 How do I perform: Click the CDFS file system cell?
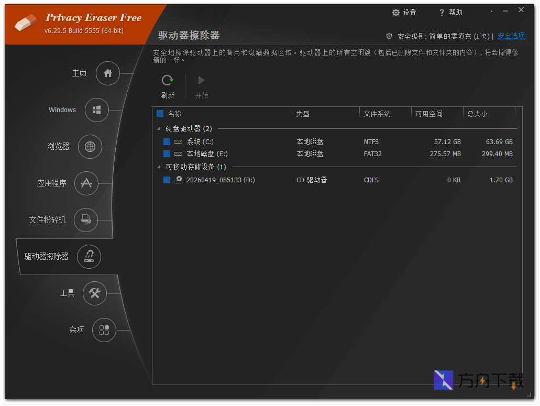[x=371, y=180]
